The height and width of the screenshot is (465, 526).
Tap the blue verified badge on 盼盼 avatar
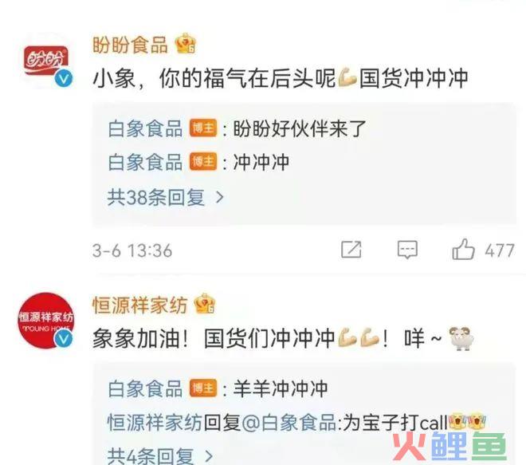click(64, 78)
